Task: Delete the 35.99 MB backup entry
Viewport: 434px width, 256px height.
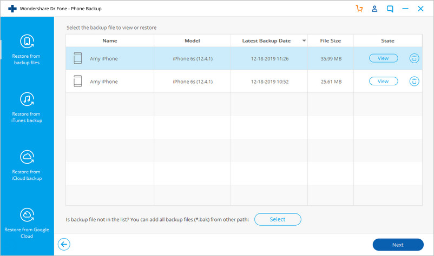Action: point(414,58)
